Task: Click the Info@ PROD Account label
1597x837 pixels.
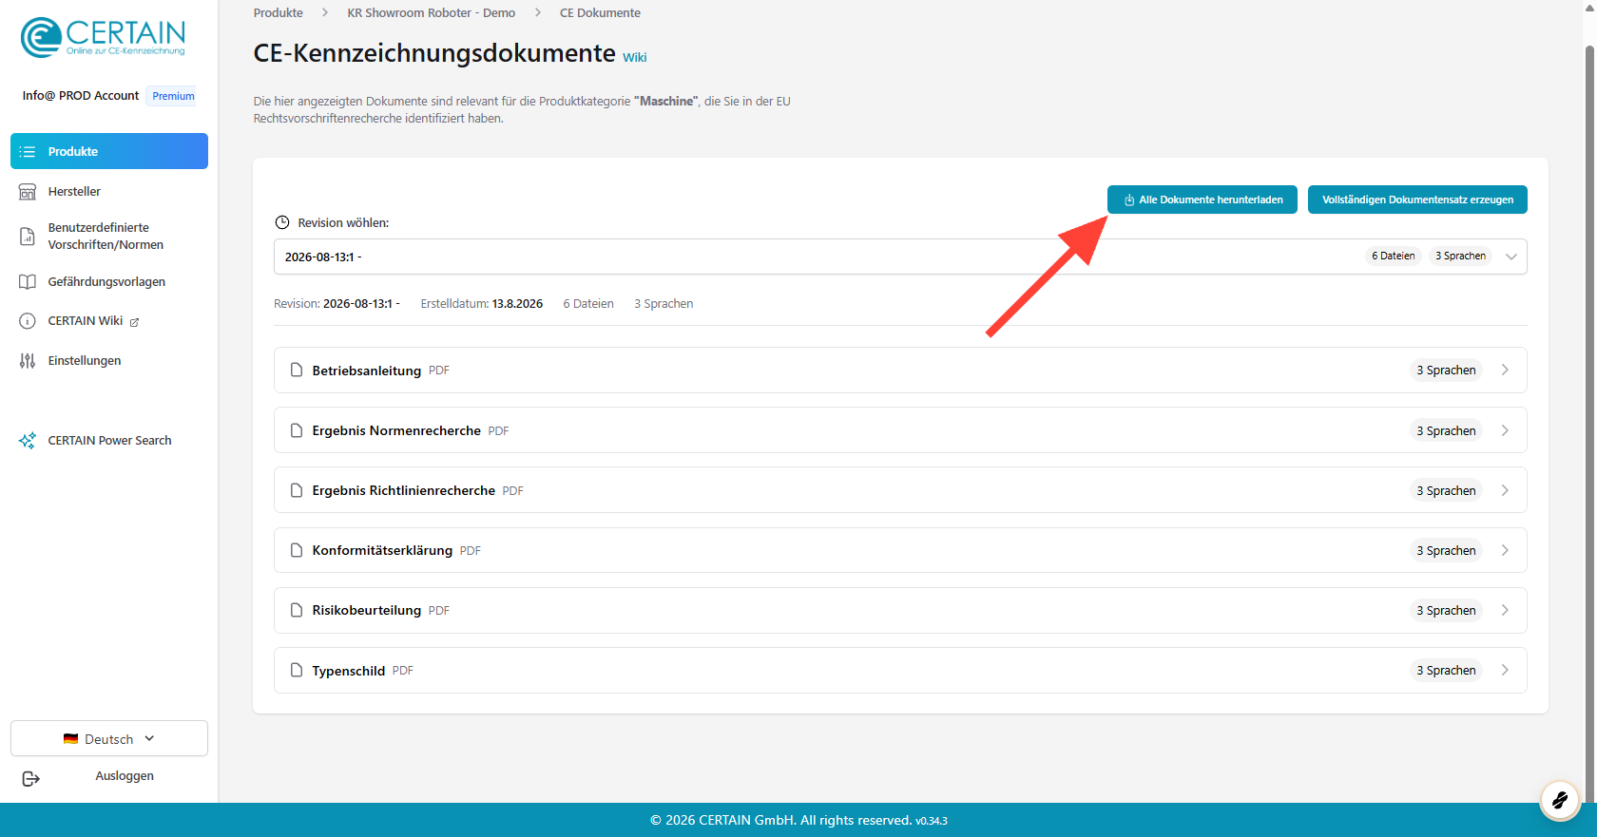Action: pyautogui.click(x=81, y=96)
